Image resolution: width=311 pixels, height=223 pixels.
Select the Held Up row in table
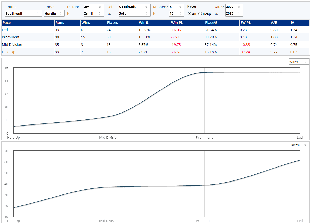(8, 52)
